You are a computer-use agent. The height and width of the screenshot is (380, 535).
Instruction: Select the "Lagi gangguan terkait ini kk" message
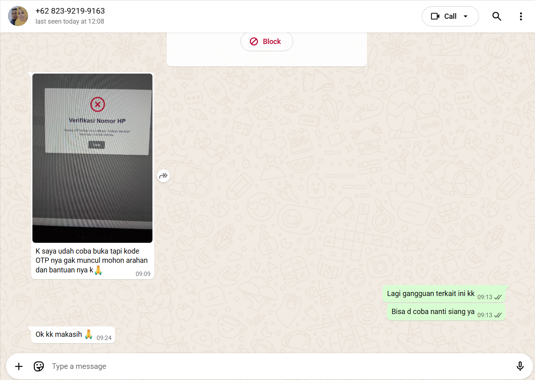coord(431,294)
